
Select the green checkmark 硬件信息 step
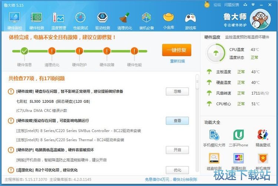point(24,51)
